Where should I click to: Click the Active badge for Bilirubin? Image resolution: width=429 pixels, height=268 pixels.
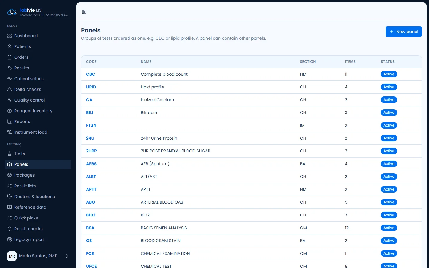click(389, 113)
